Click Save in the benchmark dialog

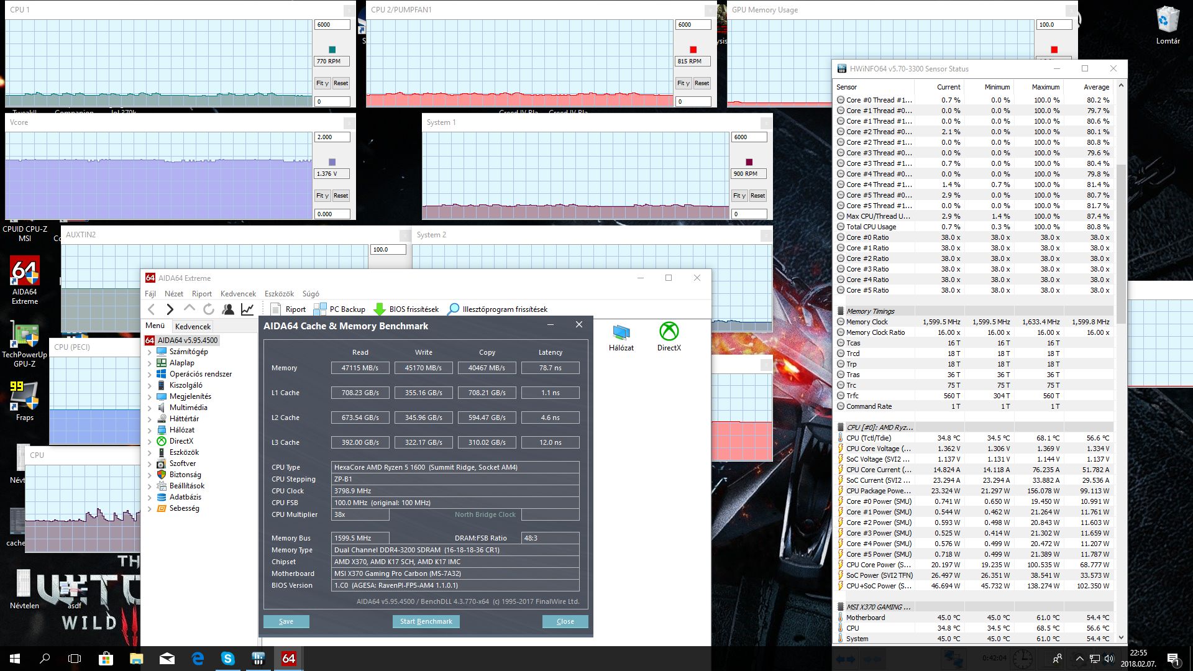click(x=286, y=621)
